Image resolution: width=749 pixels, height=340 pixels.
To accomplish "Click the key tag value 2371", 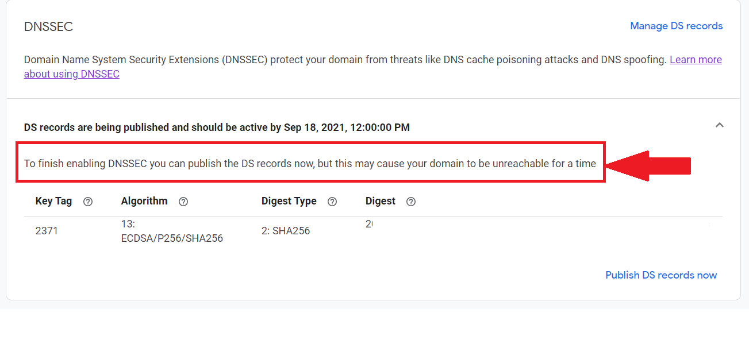I will click(x=47, y=231).
